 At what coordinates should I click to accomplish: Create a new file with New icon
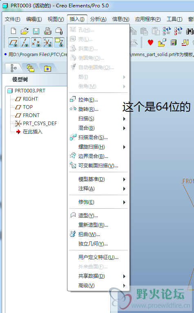pos(13,31)
